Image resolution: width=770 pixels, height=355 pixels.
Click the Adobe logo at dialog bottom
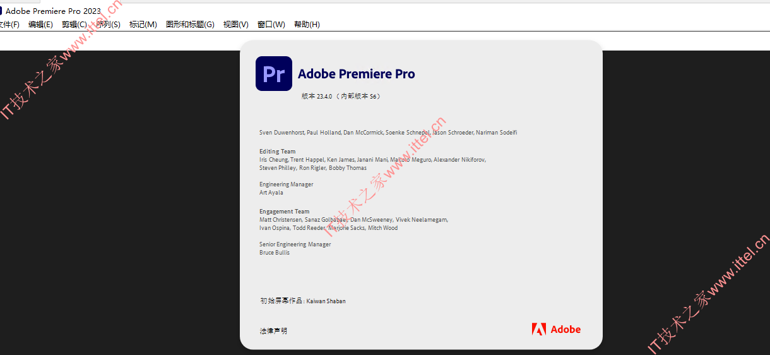(556, 329)
